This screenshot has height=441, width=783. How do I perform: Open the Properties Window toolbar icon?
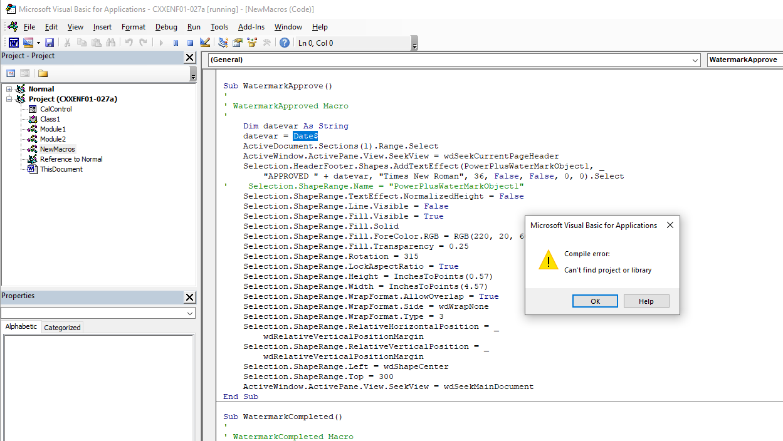[x=237, y=43]
